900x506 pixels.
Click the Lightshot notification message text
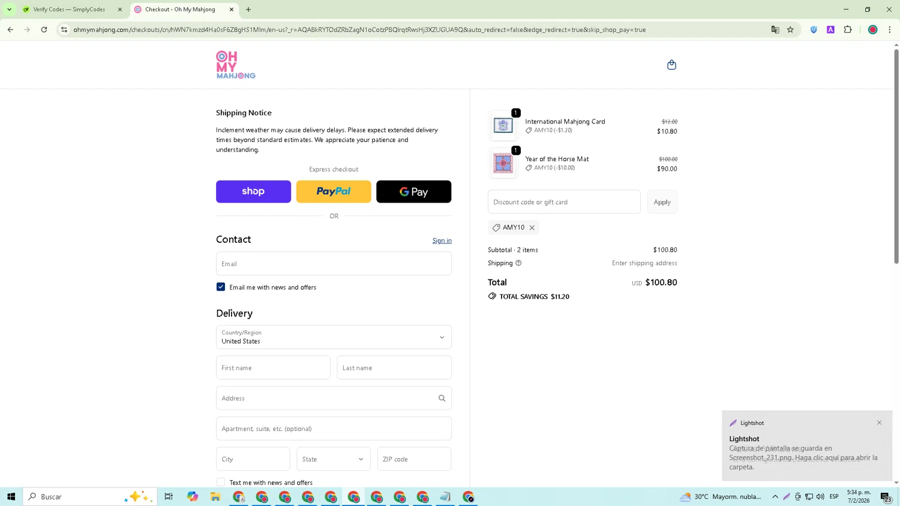(803, 457)
